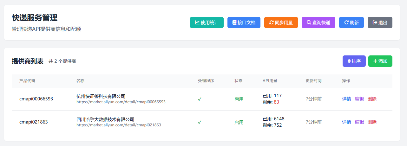
Task: Click the chart icon on 使用统计 button
Action: [x=197, y=22]
